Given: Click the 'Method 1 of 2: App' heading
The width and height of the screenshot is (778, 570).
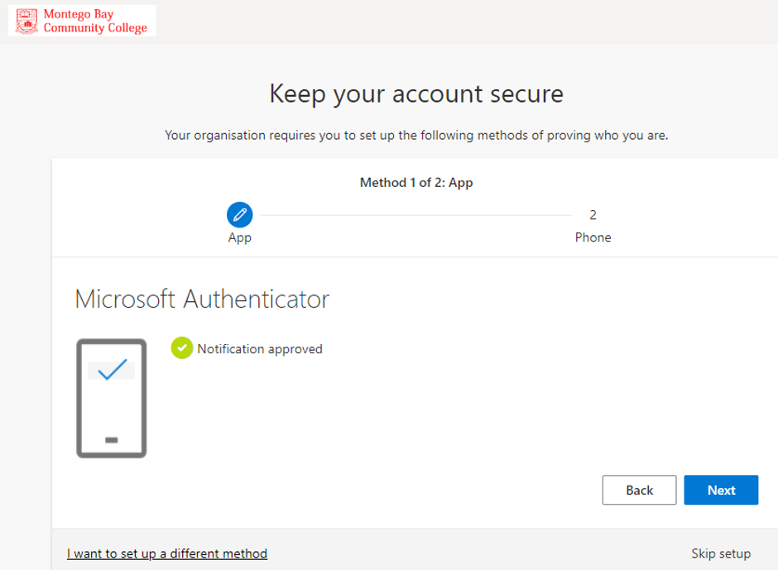Looking at the screenshot, I should (416, 183).
